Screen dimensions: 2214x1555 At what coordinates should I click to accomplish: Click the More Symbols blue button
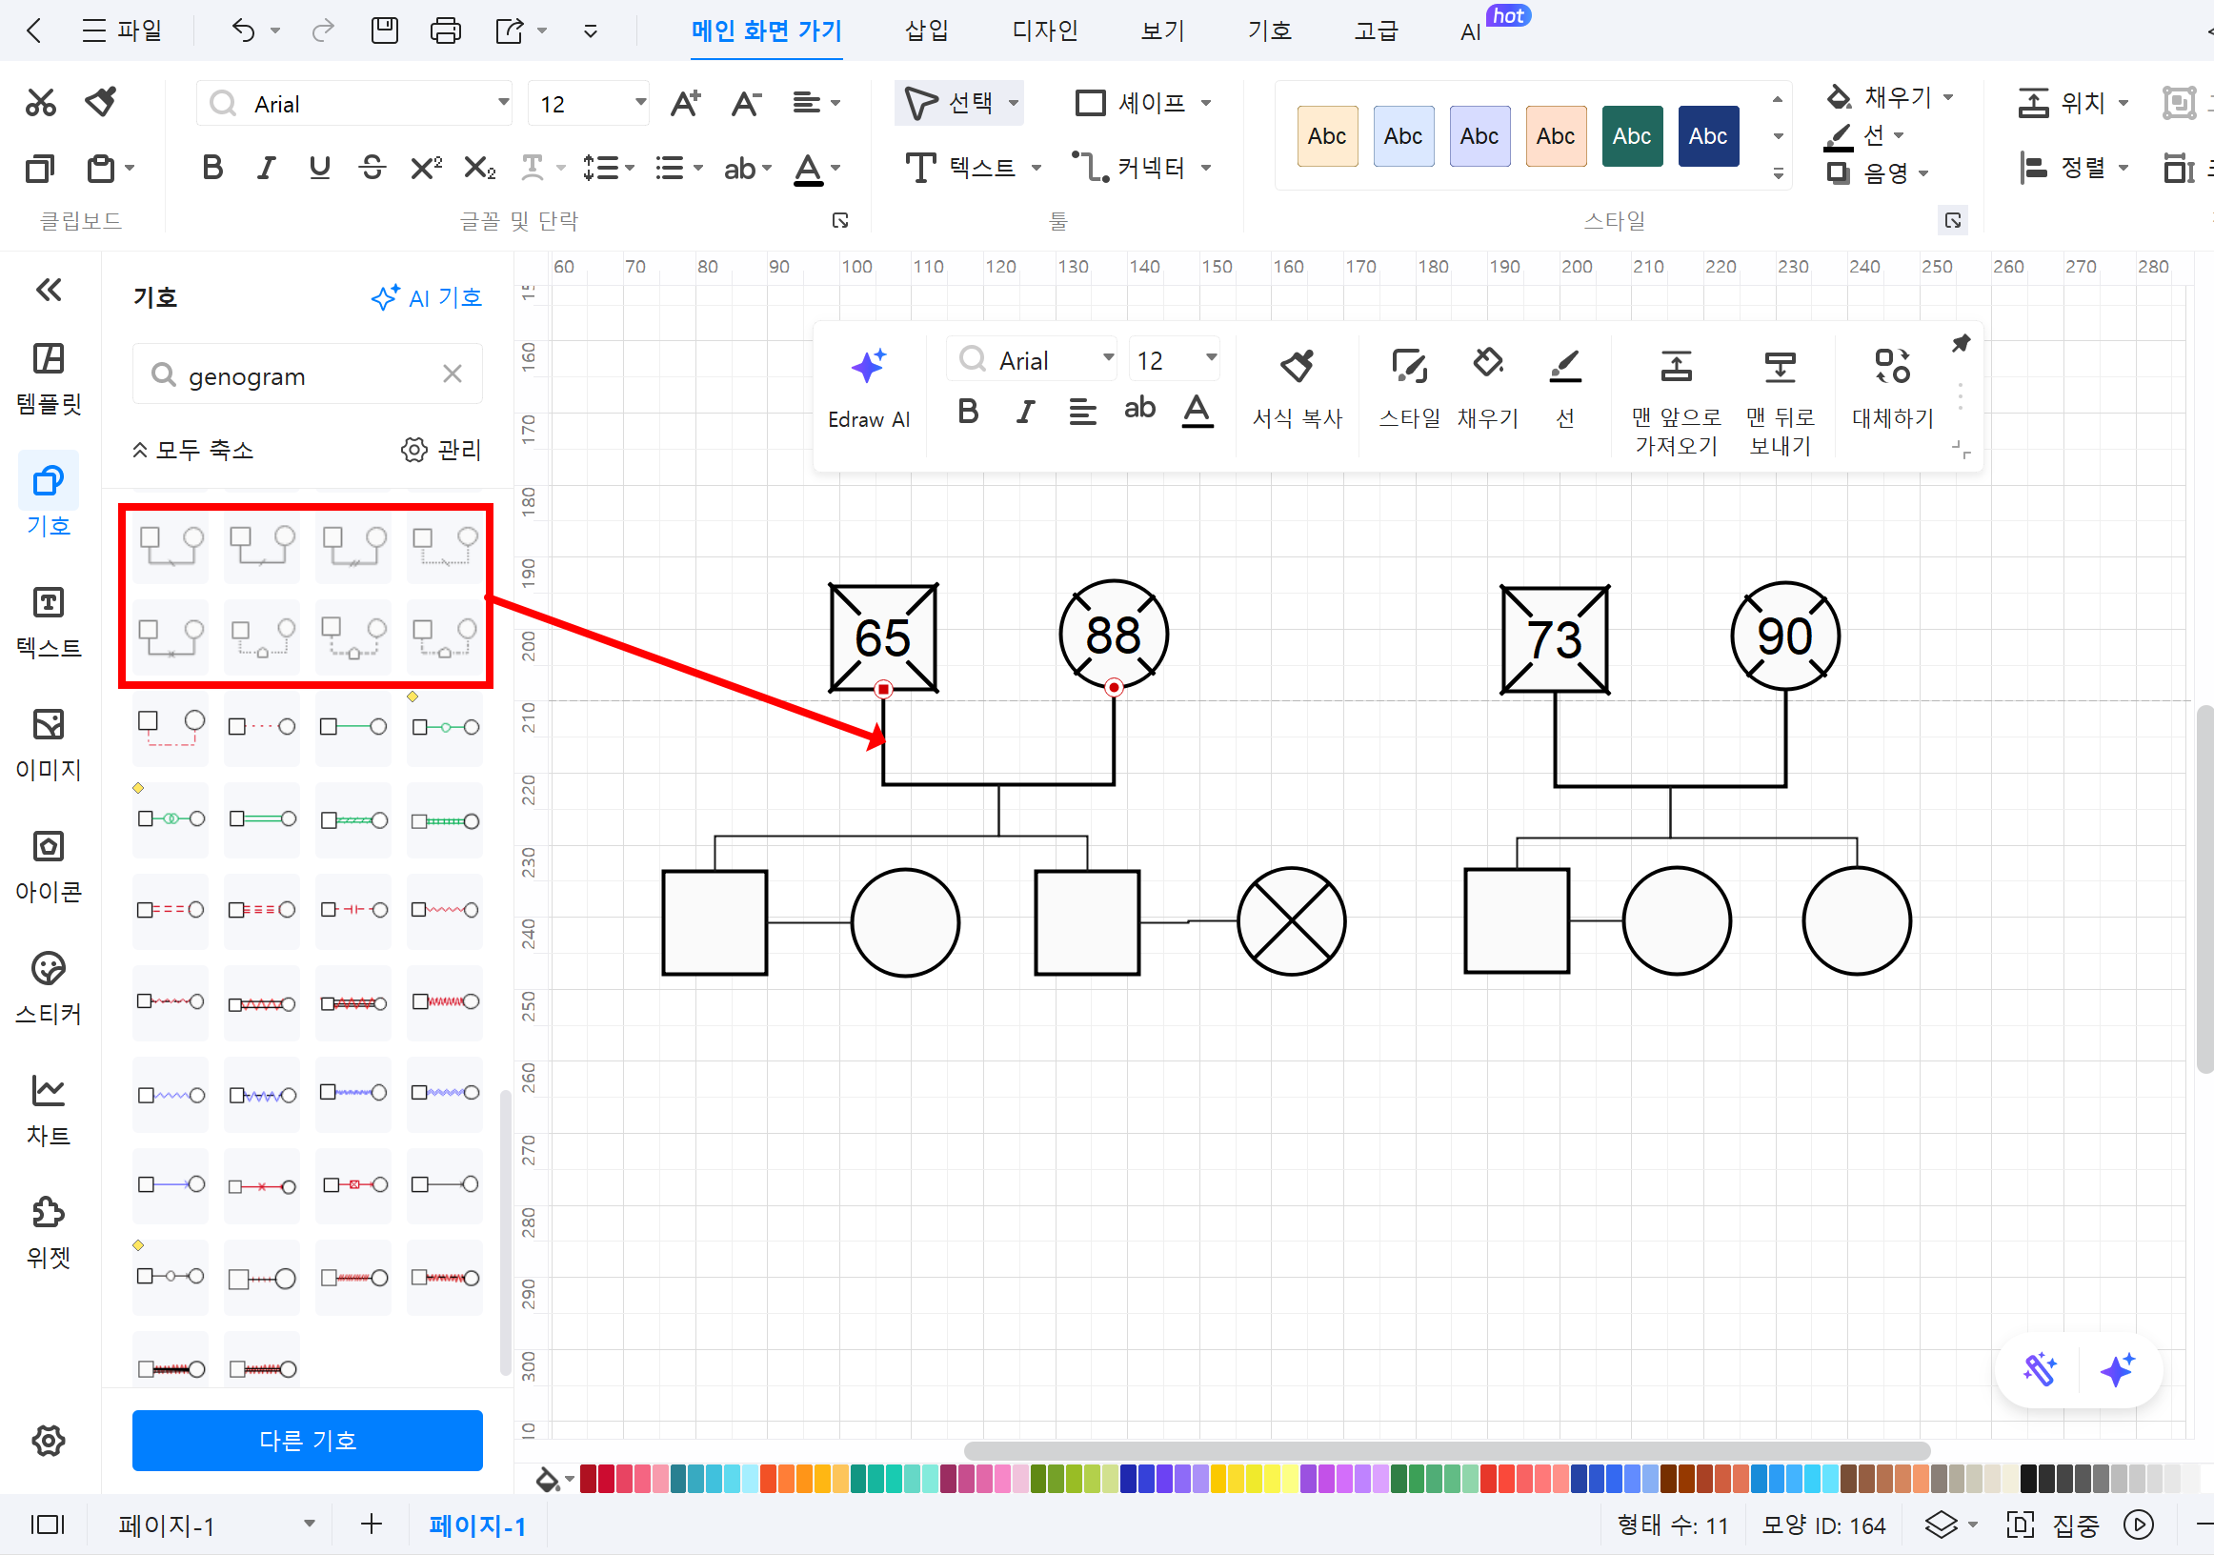307,1440
